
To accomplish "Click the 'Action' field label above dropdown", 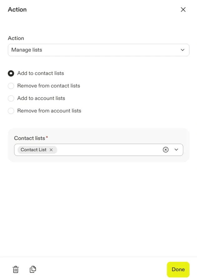I will (x=16, y=38).
